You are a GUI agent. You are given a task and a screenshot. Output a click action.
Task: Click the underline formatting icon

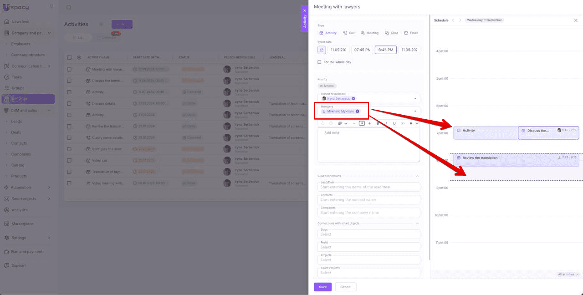[394, 123]
